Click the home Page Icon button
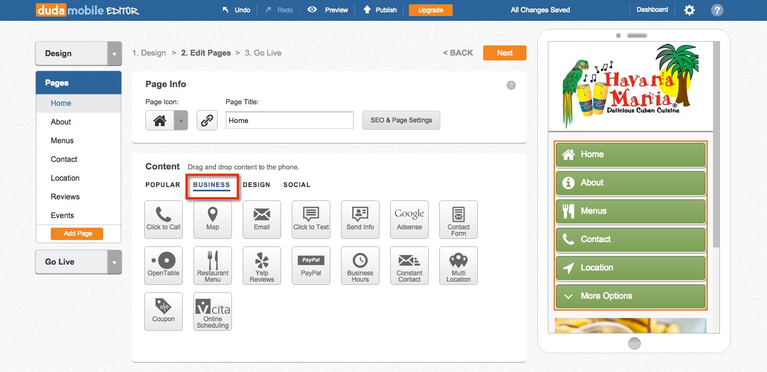The image size is (767, 372). click(x=160, y=120)
